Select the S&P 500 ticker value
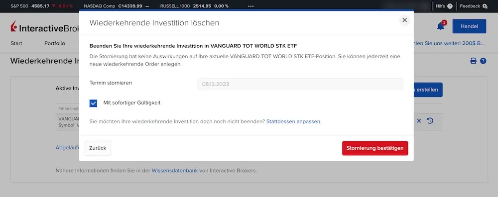 [x=40, y=6]
